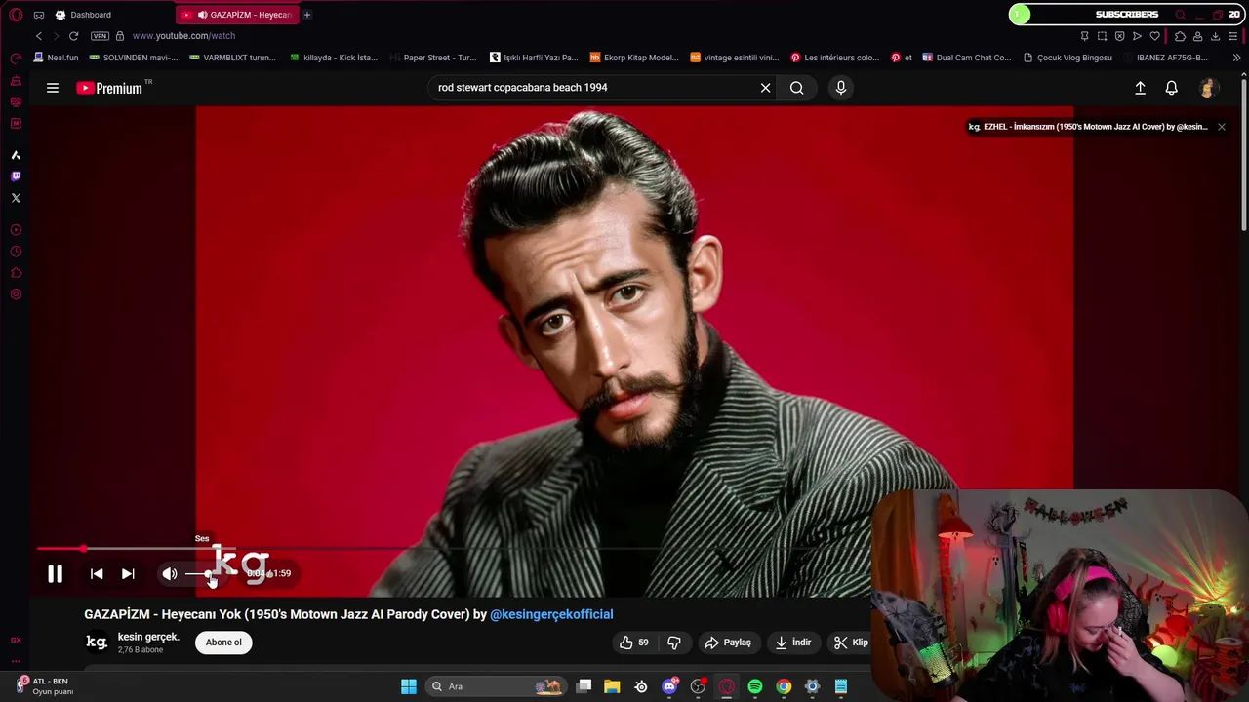Open the YouTube hamburger guide menu
The image size is (1249, 702).
53,88
